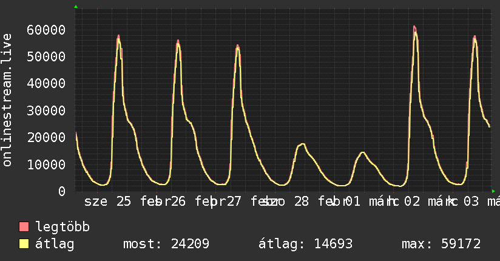Click the max: 59172 statistic
The height and width of the screenshot is (261, 500).
441,244
